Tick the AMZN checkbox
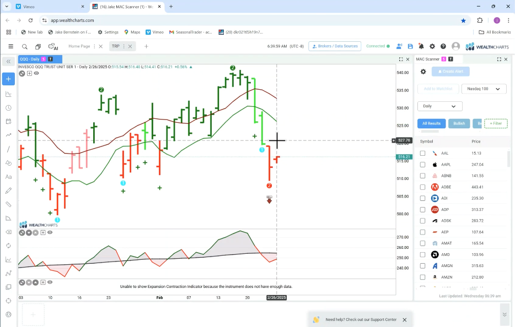 pos(423,277)
